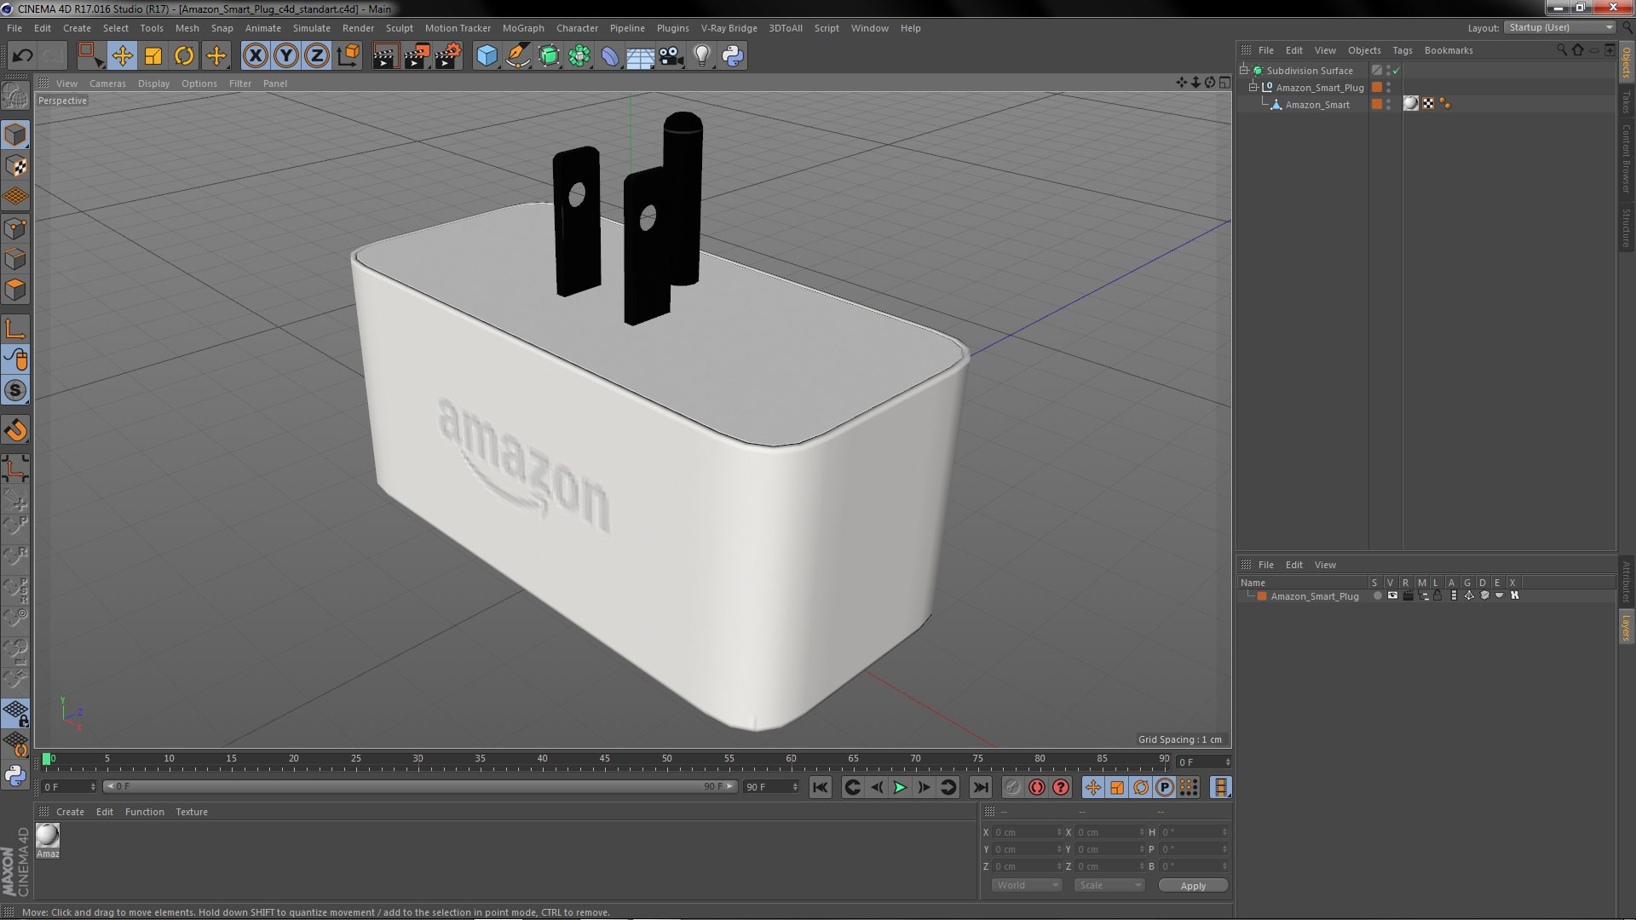Toggle layer solo for Amazon_Smart_Plug
This screenshot has width=1636, height=920.
pyautogui.click(x=1377, y=596)
